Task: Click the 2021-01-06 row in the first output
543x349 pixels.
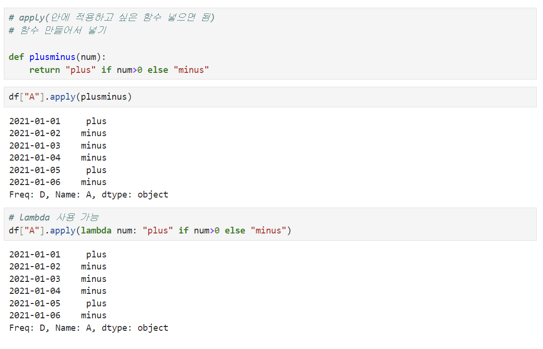Action: tap(58, 182)
